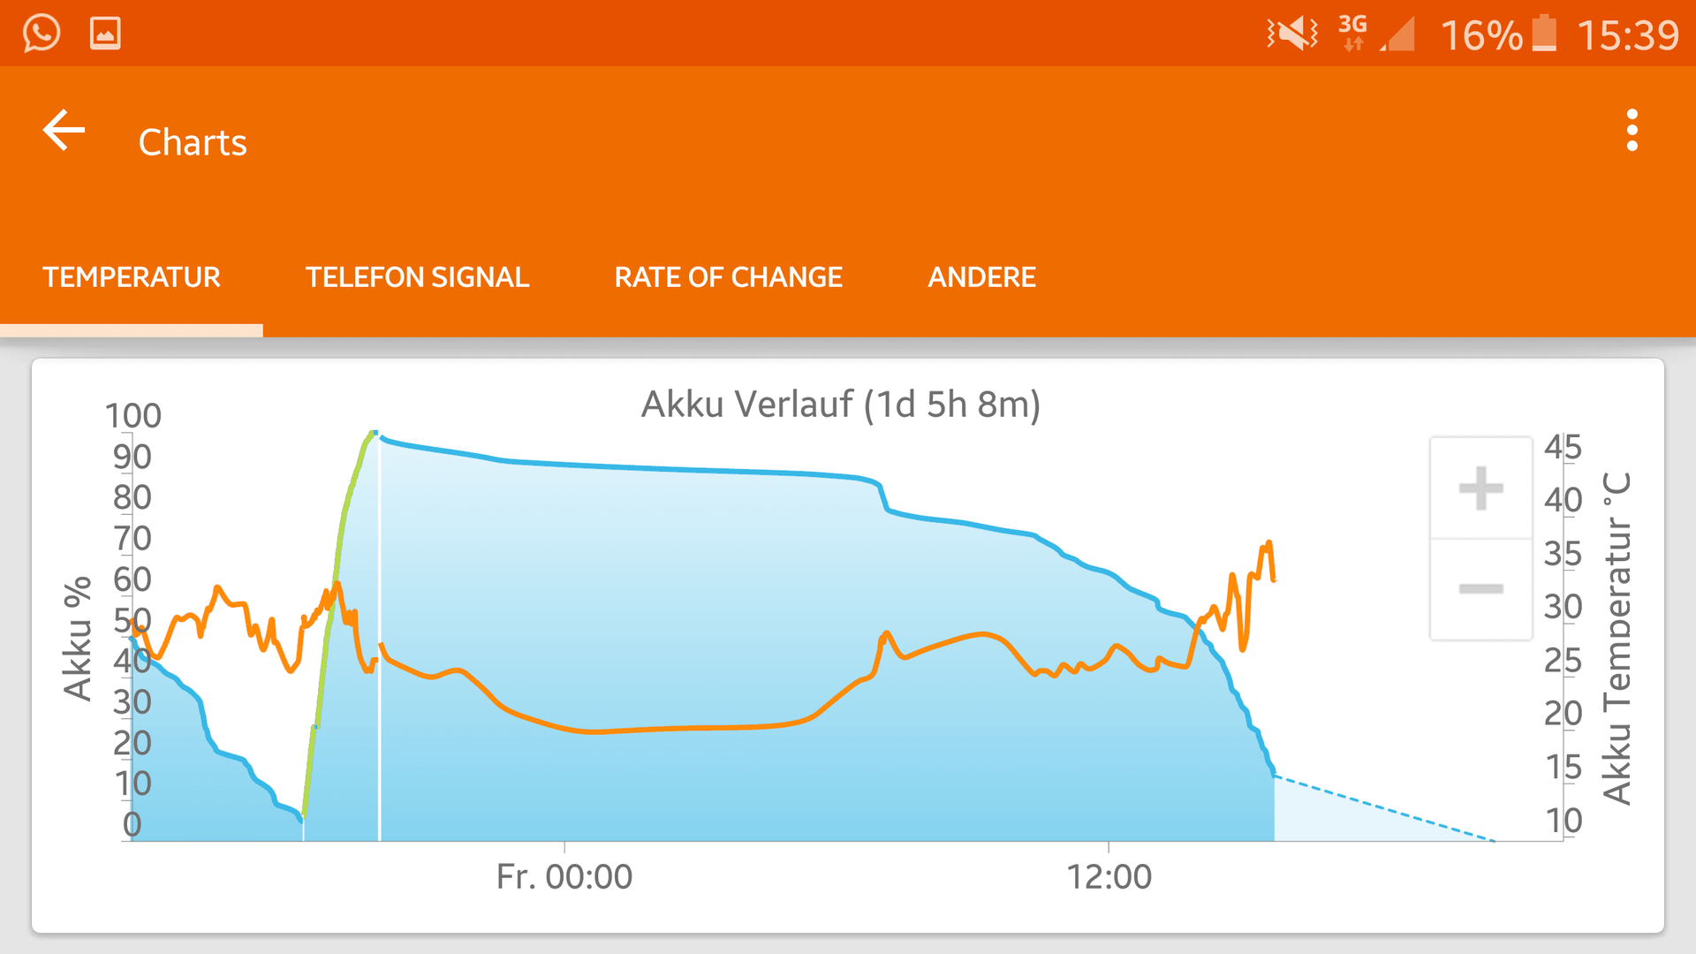Tap the Akku % axis label
Image resolution: width=1696 pixels, height=954 pixels.
point(78,638)
